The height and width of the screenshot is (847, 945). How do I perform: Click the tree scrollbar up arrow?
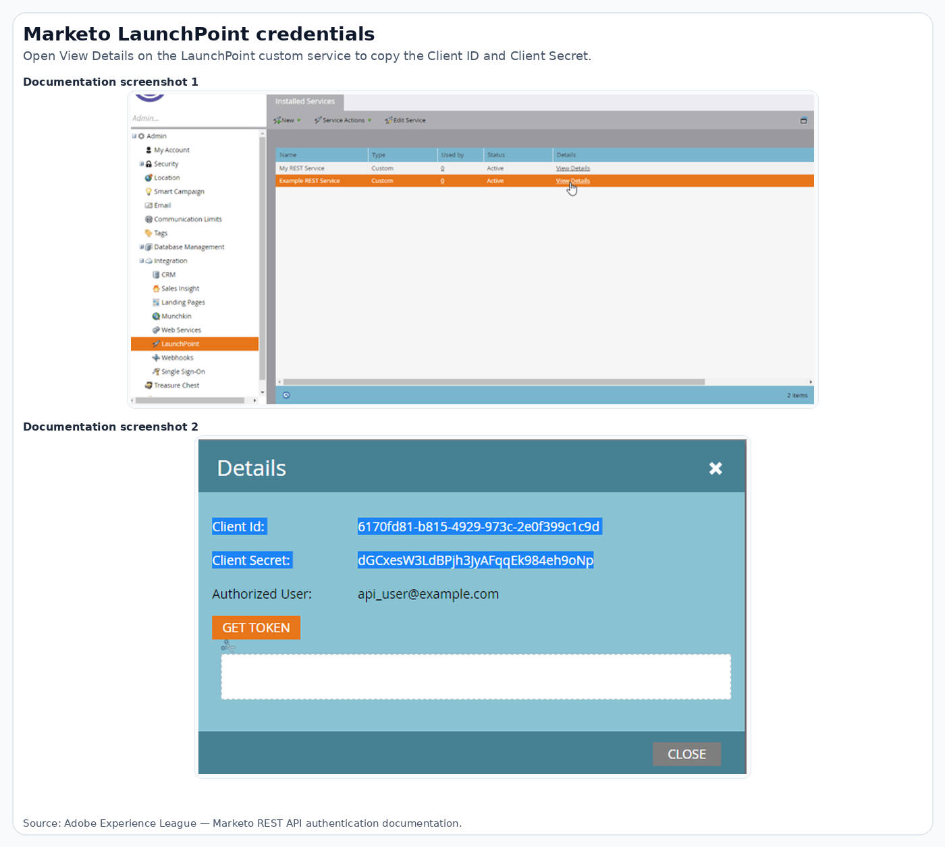click(x=263, y=133)
